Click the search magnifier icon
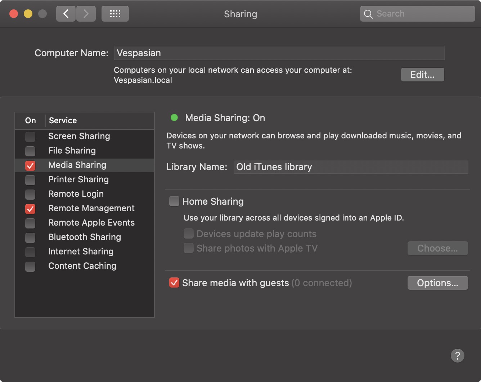481x382 pixels. (368, 14)
